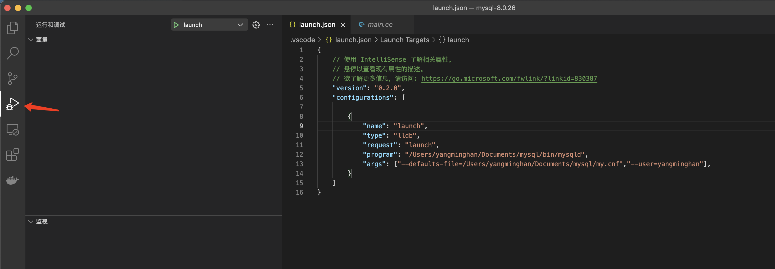Open the more actions ellipsis menu
The image size is (775, 269).
coord(270,25)
